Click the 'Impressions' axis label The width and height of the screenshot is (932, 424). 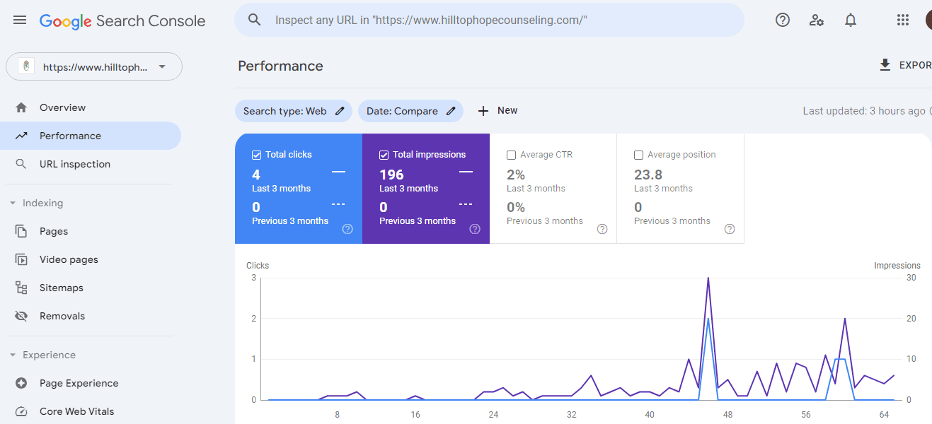coord(897,266)
